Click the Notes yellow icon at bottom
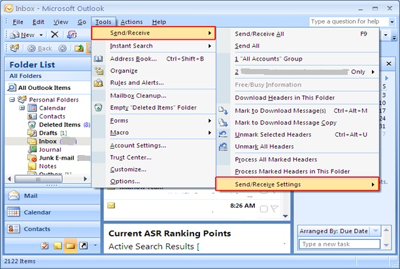 pos(58,246)
